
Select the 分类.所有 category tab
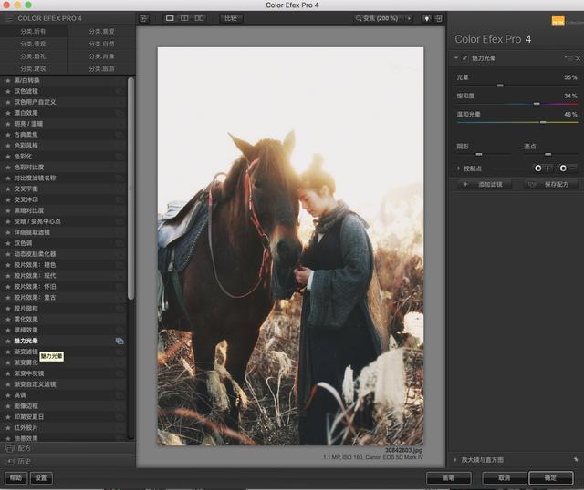(34, 32)
